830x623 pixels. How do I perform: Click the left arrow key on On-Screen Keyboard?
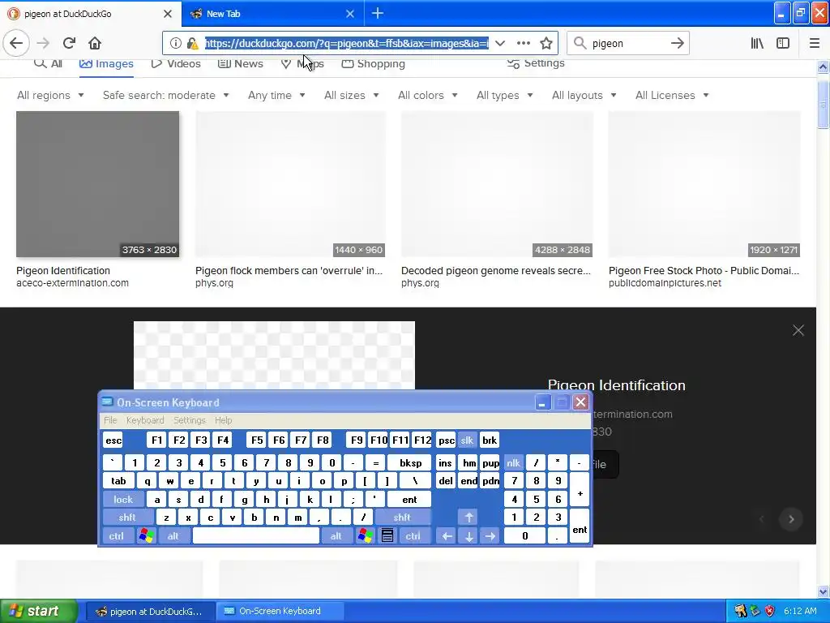click(447, 536)
